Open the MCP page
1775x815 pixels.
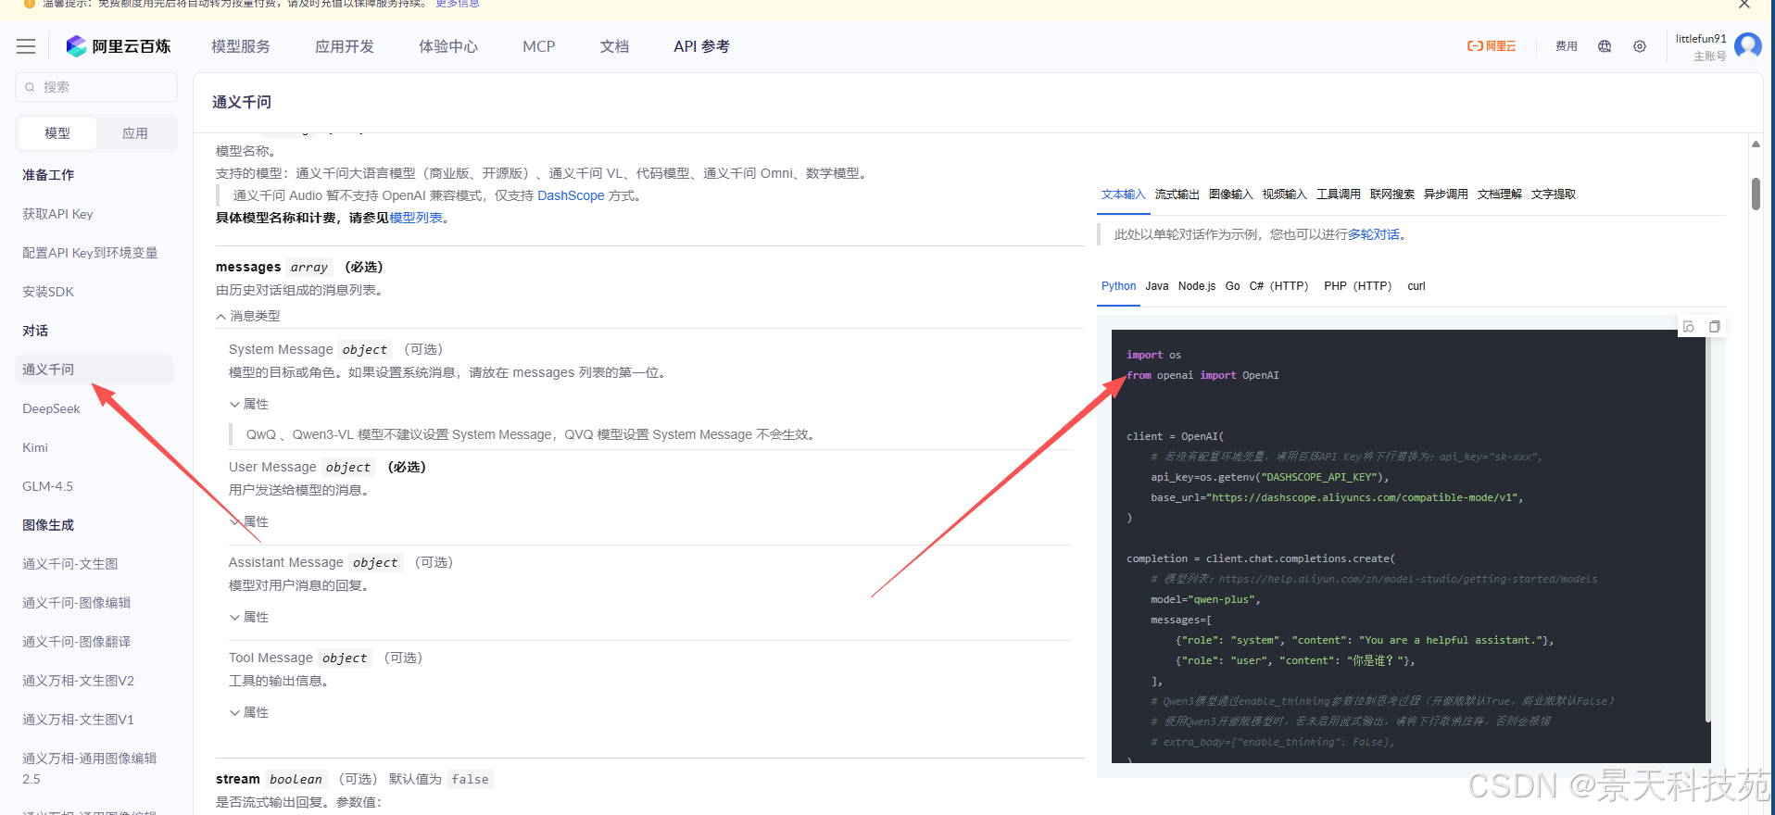click(539, 46)
